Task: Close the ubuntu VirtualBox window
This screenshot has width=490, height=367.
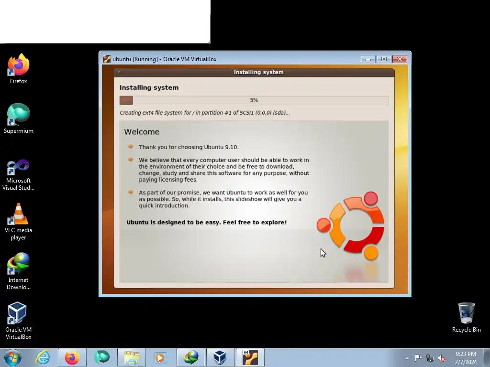Action: click(400, 59)
